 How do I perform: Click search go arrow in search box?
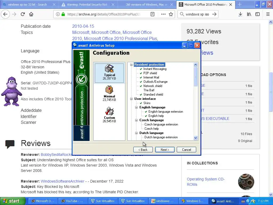click(214, 14)
